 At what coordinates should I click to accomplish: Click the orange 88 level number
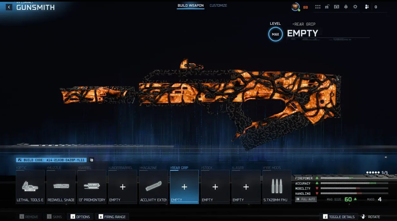point(305,7)
